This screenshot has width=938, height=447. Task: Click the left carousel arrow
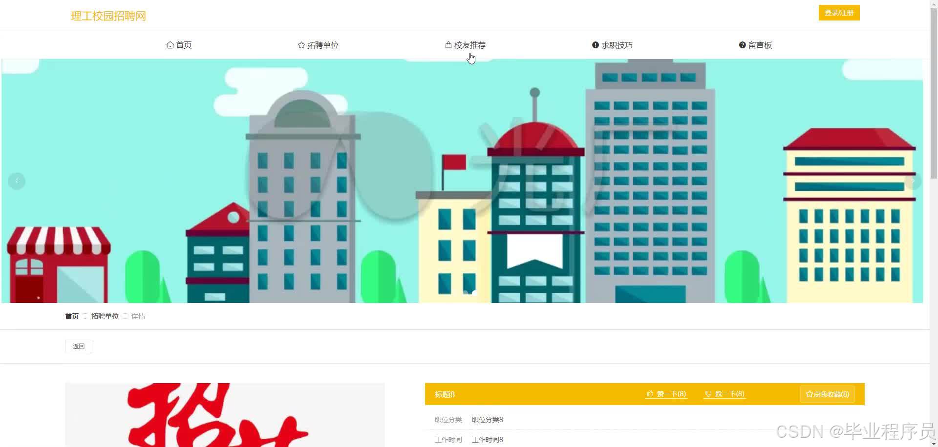[x=16, y=181]
